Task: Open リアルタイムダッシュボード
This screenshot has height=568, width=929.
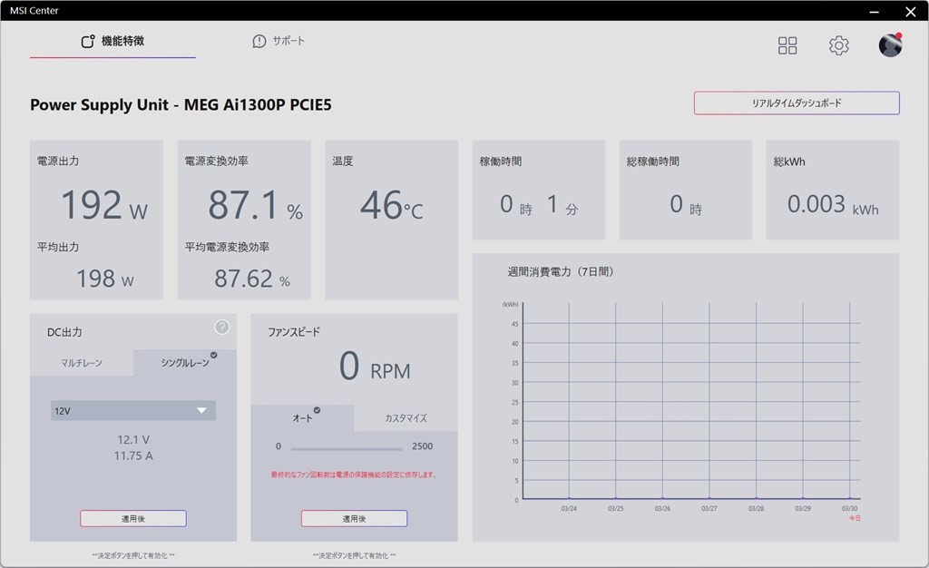Action: [x=797, y=103]
